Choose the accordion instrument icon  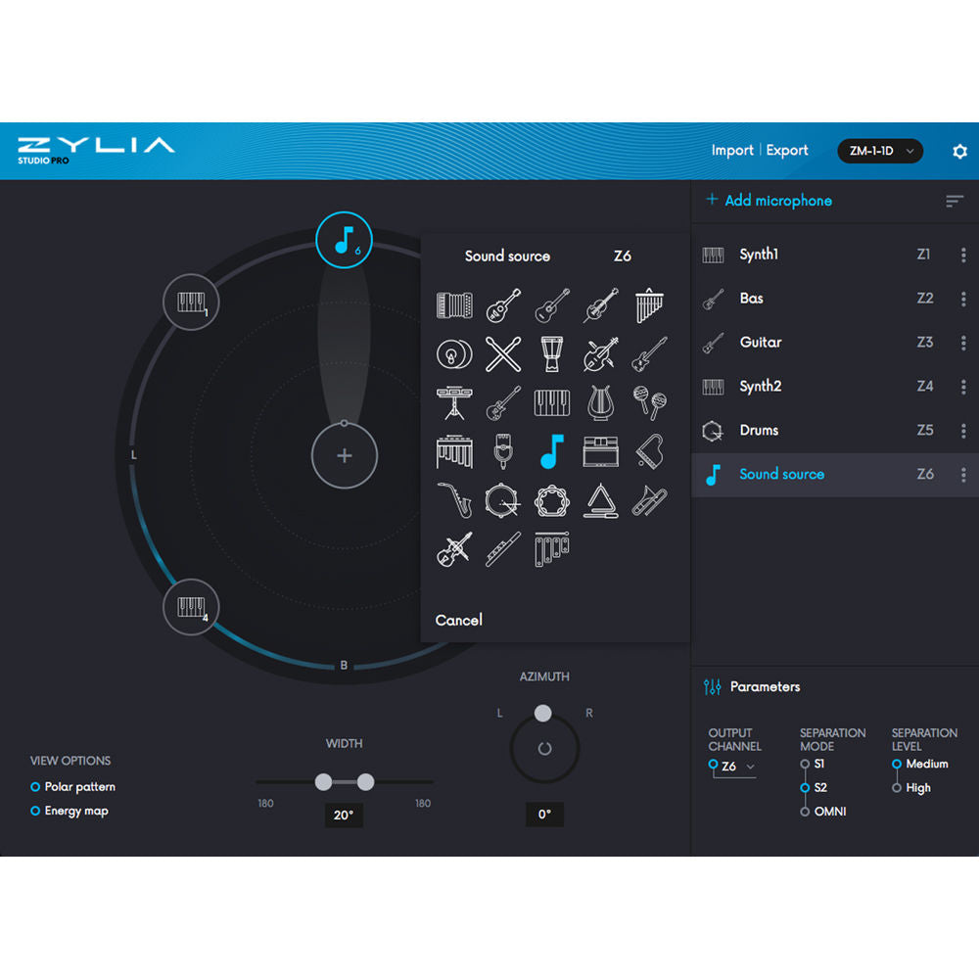[x=454, y=305]
